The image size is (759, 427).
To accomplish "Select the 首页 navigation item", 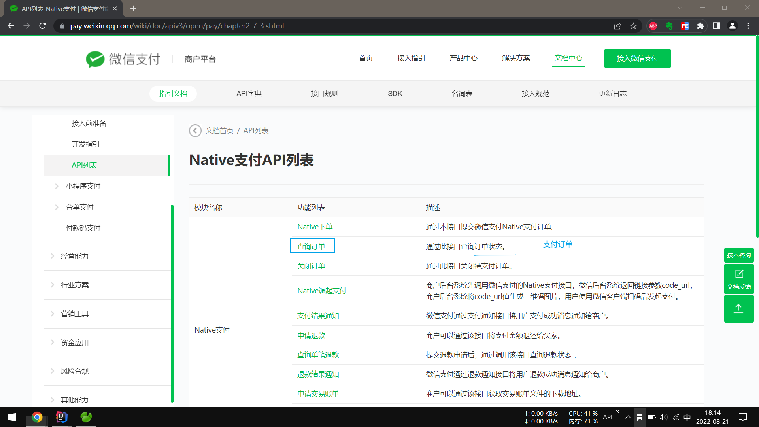I will [x=366, y=58].
